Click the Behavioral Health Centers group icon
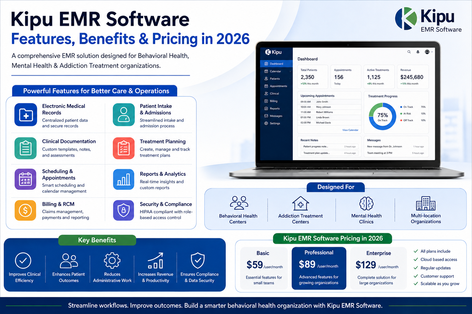 [x=239, y=203]
